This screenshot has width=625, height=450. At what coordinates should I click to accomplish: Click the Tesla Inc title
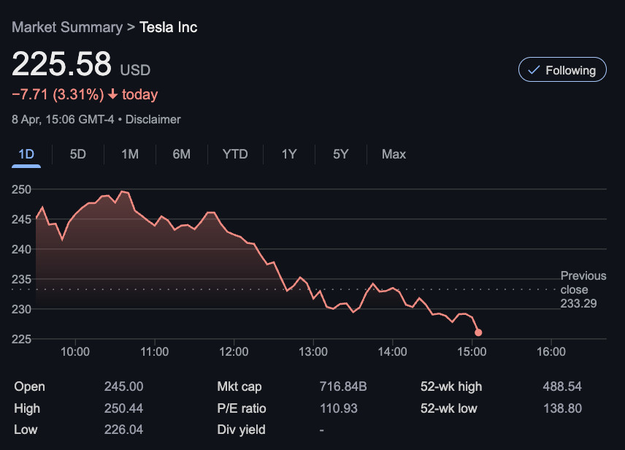point(168,27)
